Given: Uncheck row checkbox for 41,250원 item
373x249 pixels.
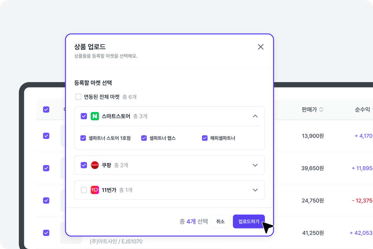Looking at the screenshot, I should click(46, 233).
